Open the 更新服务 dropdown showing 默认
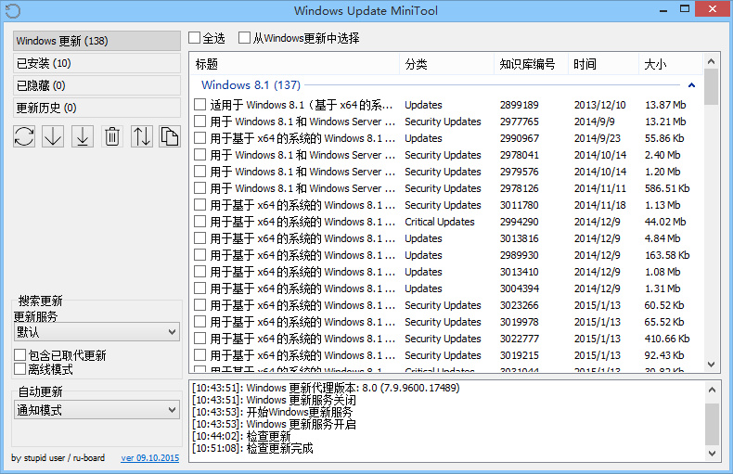This screenshot has height=474, width=733. [96, 332]
